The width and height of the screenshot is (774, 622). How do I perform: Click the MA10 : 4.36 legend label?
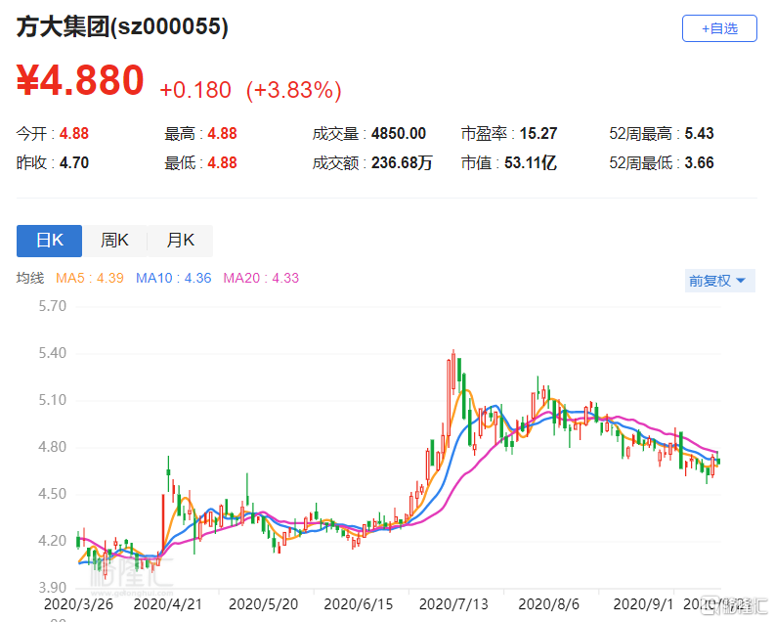[x=173, y=278]
